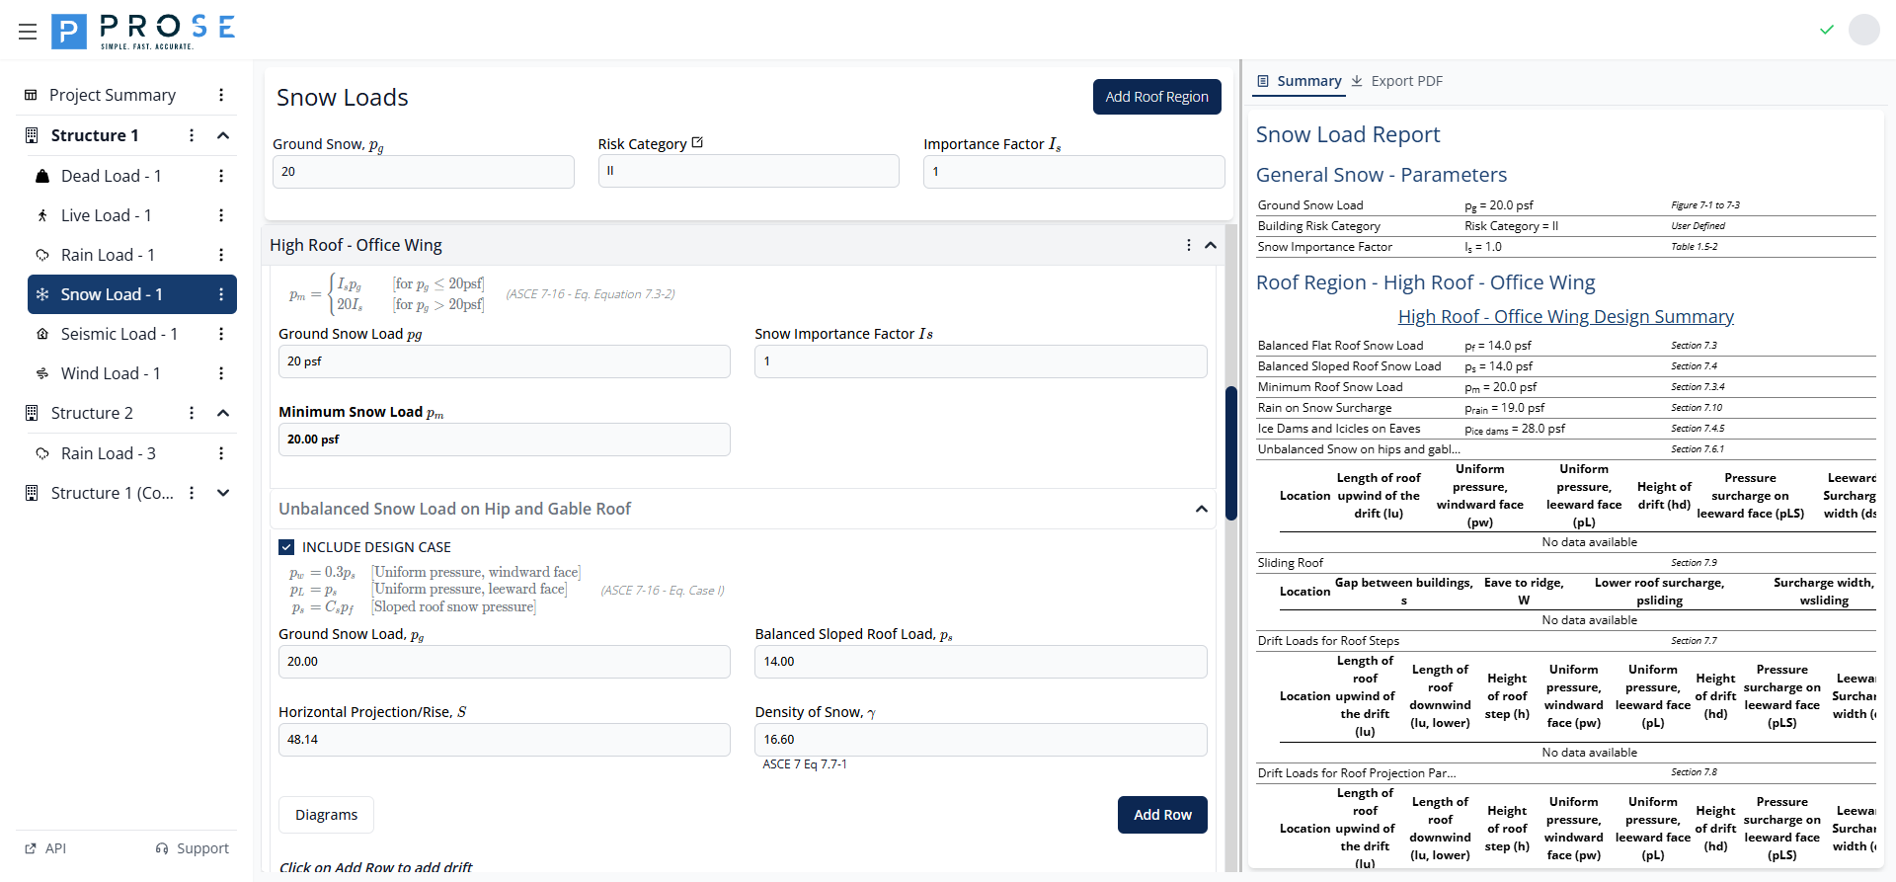Screen dimensions: 1896x882
Task: Open the three-dot menu for Structure 1
Action: [192, 135]
